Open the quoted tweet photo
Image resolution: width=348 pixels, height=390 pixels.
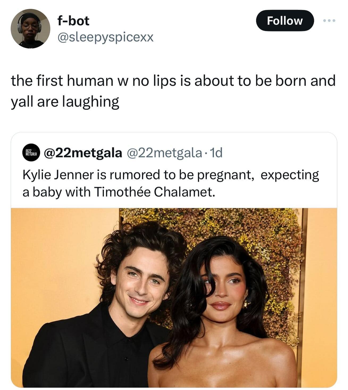[174, 297]
